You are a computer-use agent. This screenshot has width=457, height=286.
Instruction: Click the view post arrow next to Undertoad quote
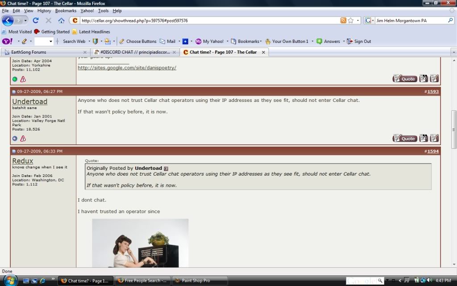click(x=166, y=168)
